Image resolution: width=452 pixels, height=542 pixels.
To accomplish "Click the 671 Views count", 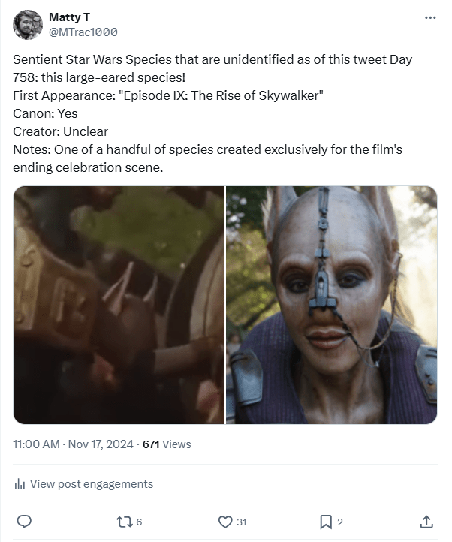I will (167, 444).
